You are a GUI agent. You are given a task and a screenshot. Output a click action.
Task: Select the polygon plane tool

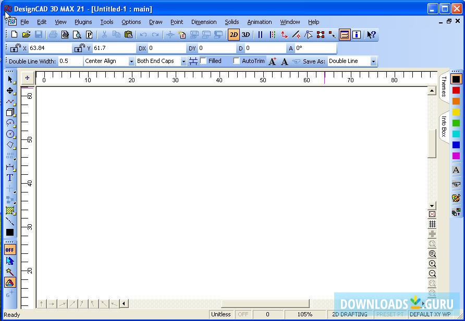[x=10, y=145]
